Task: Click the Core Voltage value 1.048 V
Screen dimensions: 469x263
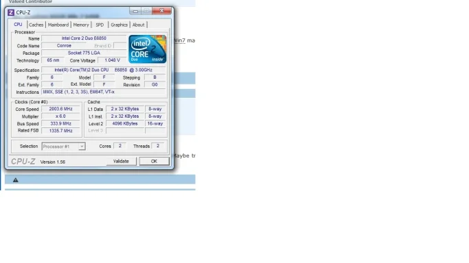Action: tap(112, 60)
